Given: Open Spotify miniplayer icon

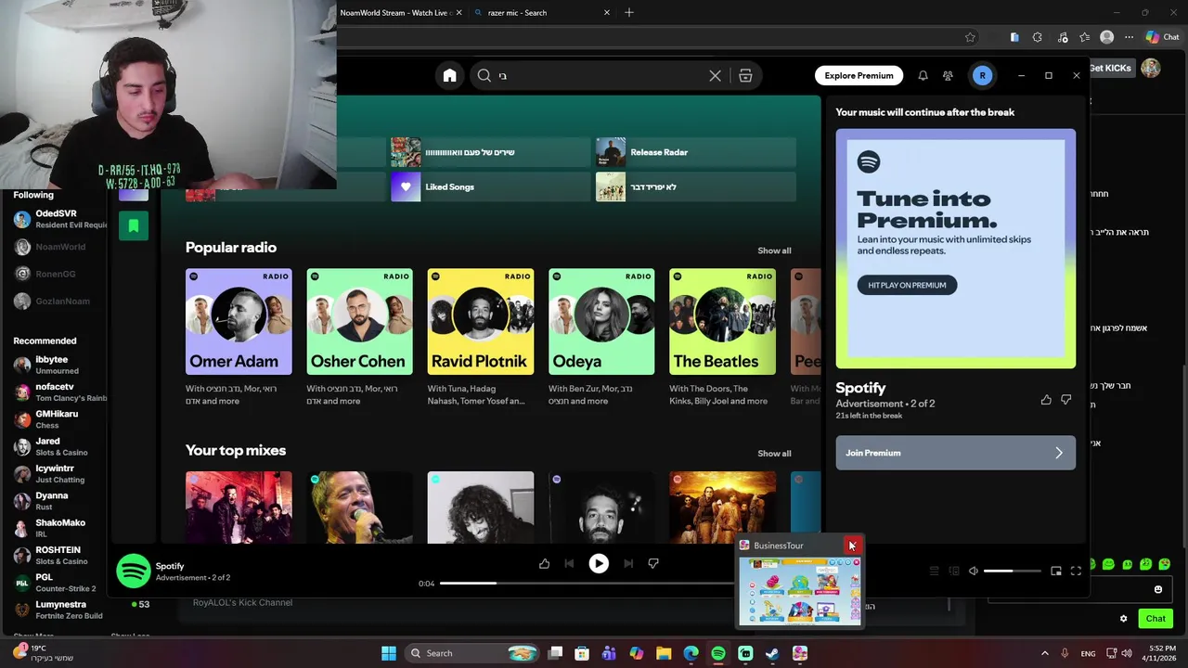Looking at the screenshot, I should click(x=1055, y=572).
